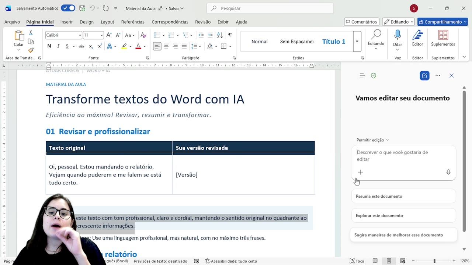Open the Suplementos add-ins icon

tap(443, 35)
